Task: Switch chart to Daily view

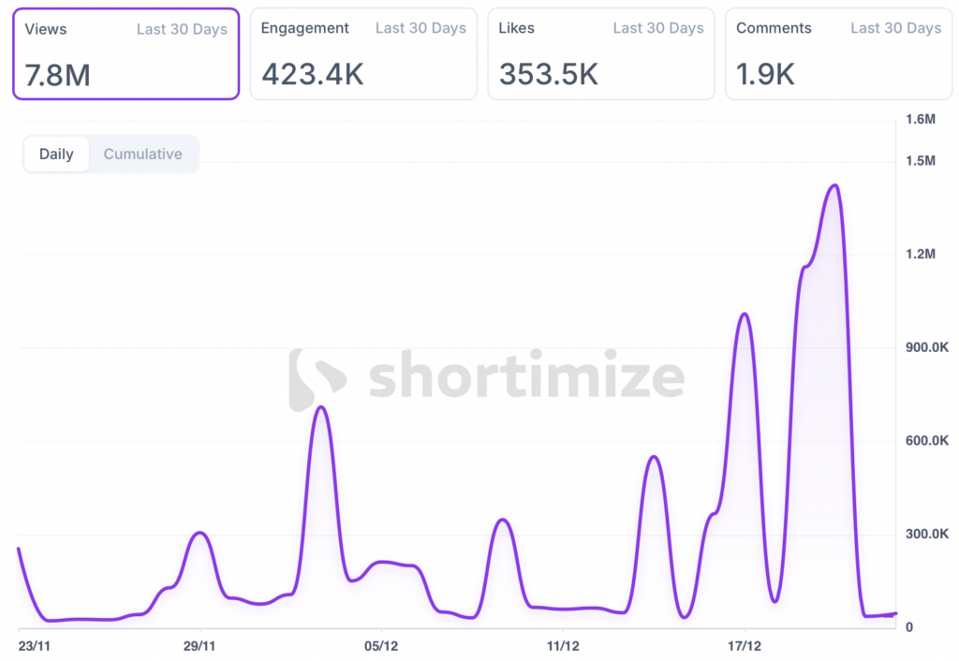Action: click(x=56, y=154)
